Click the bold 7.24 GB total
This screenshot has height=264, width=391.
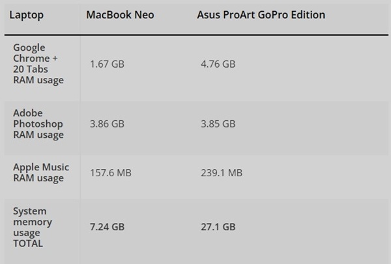[107, 226]
